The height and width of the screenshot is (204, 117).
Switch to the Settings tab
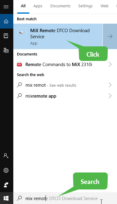pos(85,6)
